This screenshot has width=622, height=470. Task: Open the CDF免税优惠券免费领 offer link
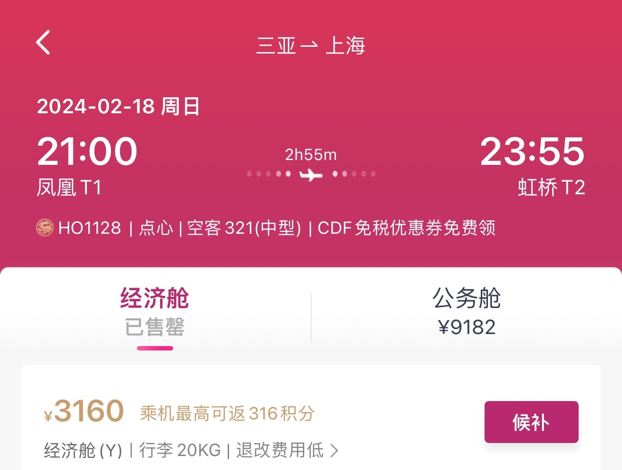[406, 228]
